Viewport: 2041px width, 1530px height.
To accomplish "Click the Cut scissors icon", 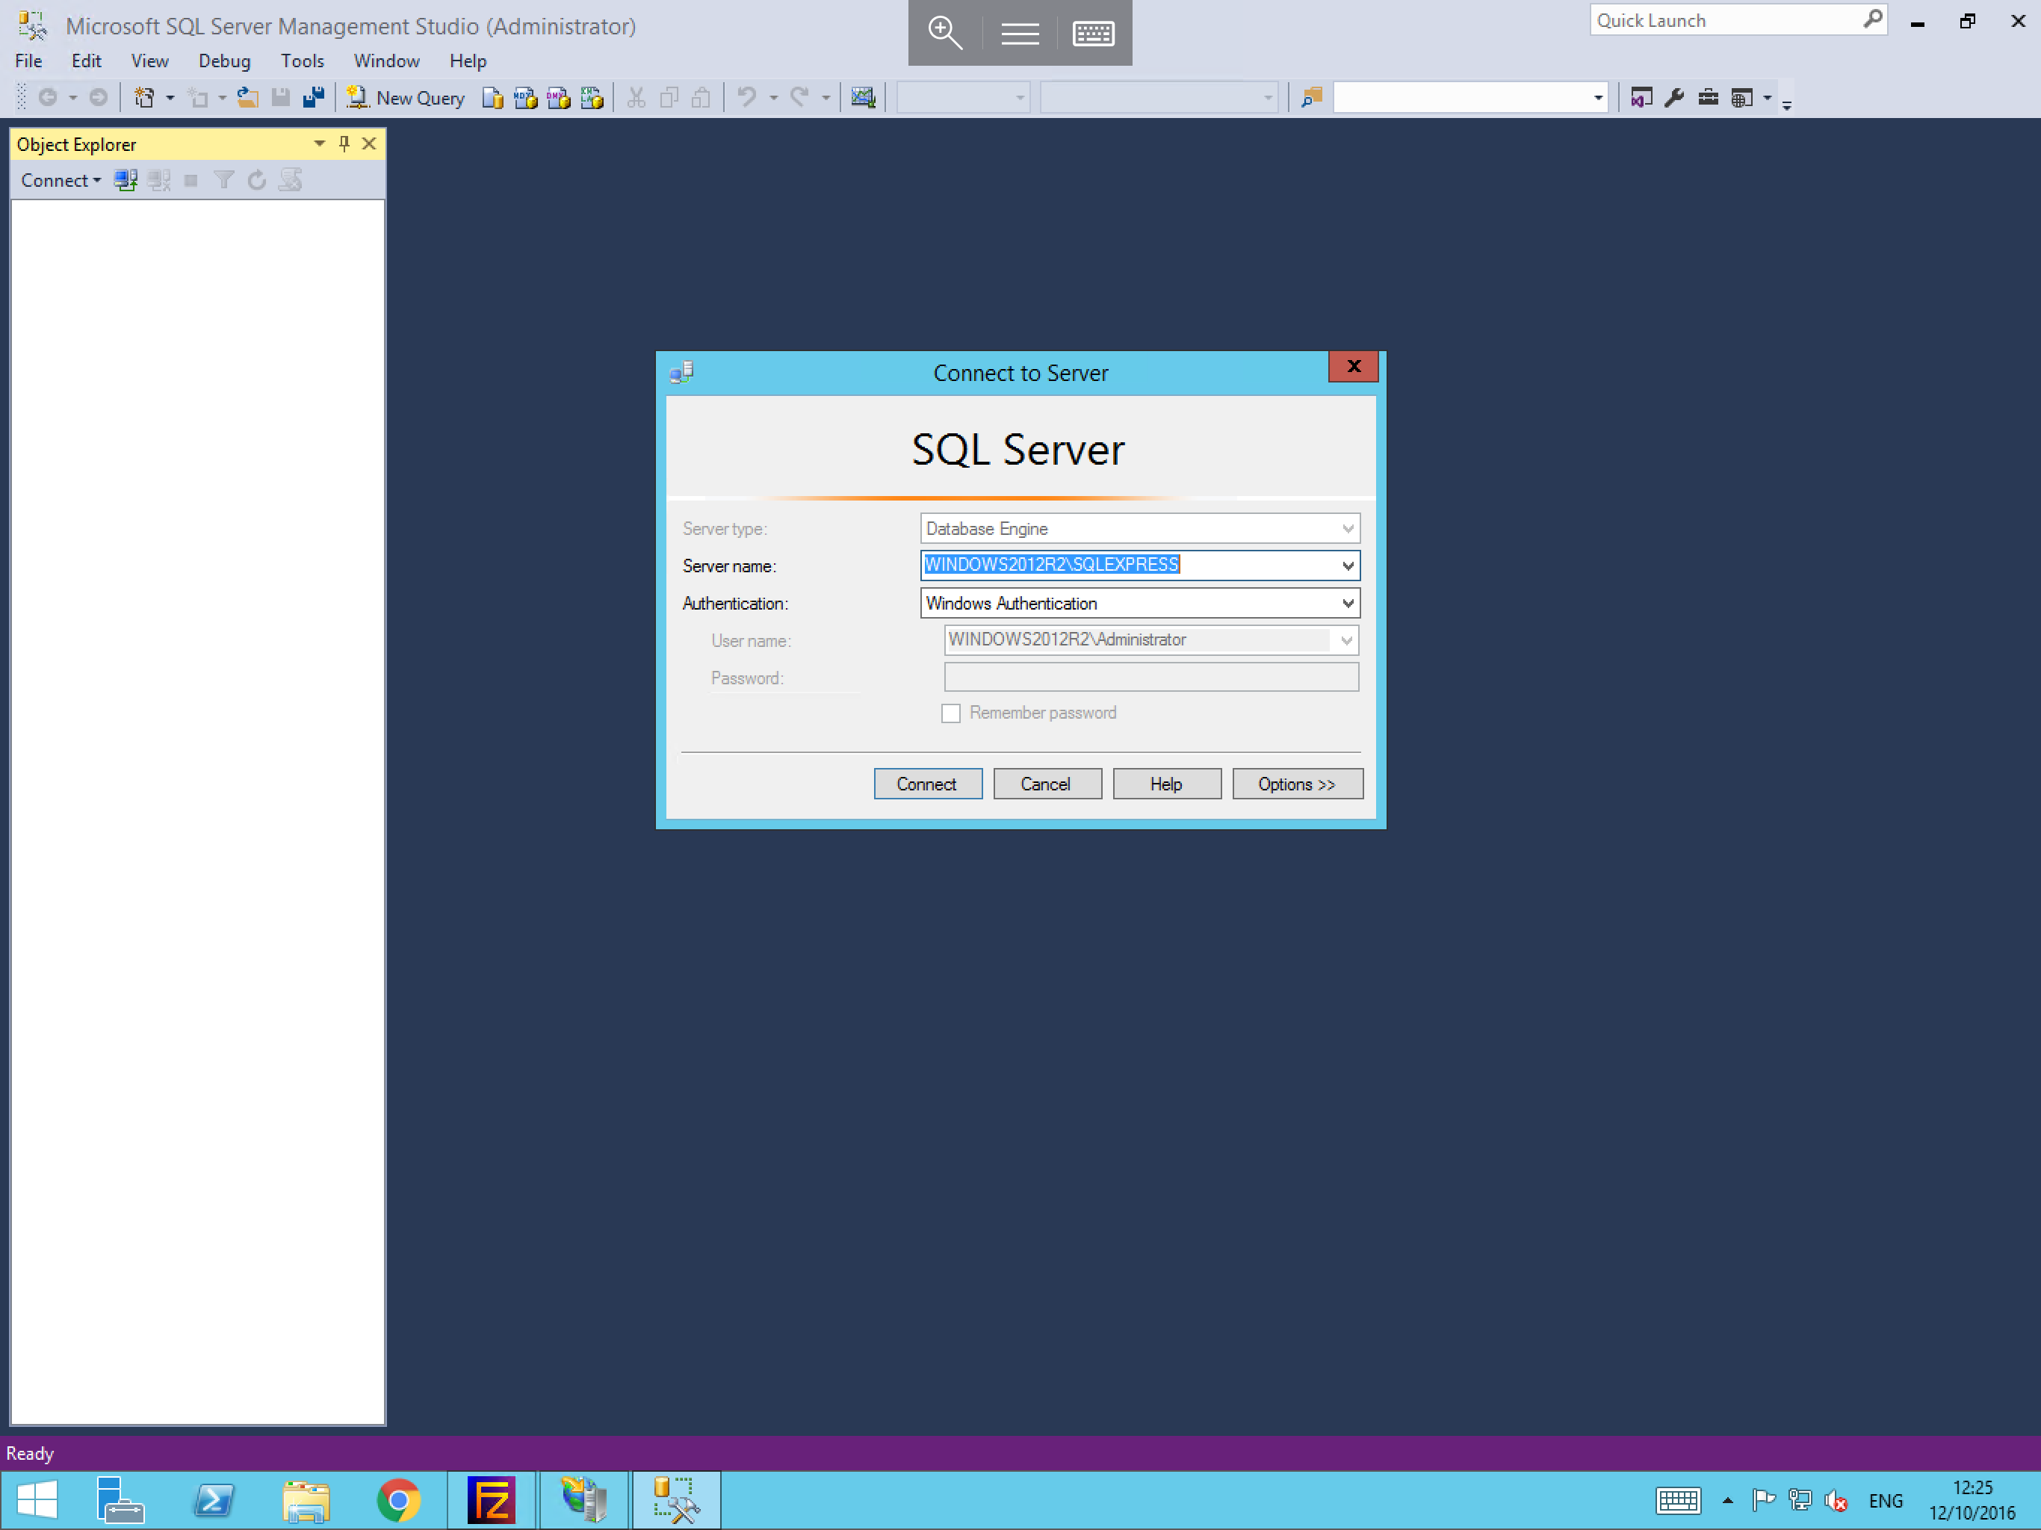I will pos(636,98).
